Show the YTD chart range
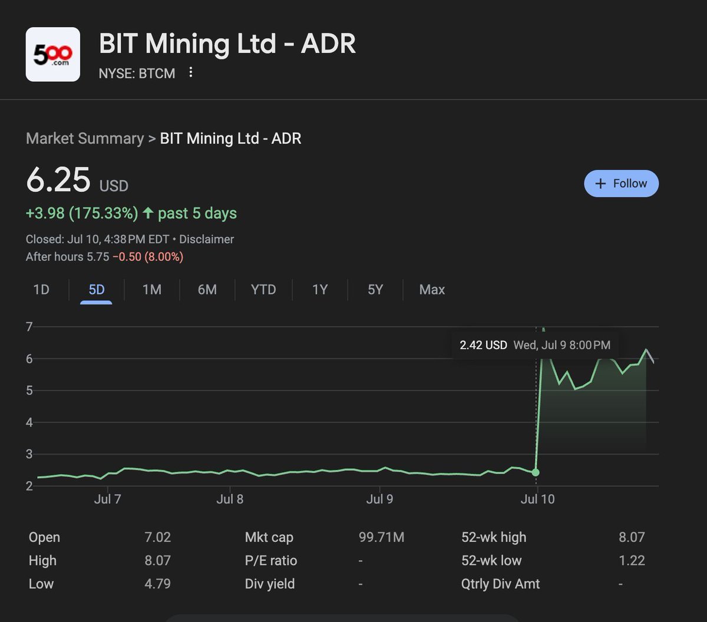The image size is (707, 622). click(x=263, y=290)
